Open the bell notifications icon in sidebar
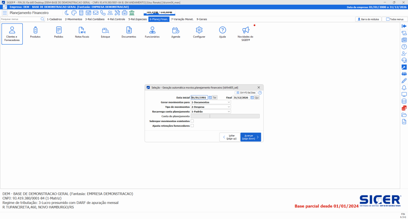The image size is (408, 219). click(404, 88)
